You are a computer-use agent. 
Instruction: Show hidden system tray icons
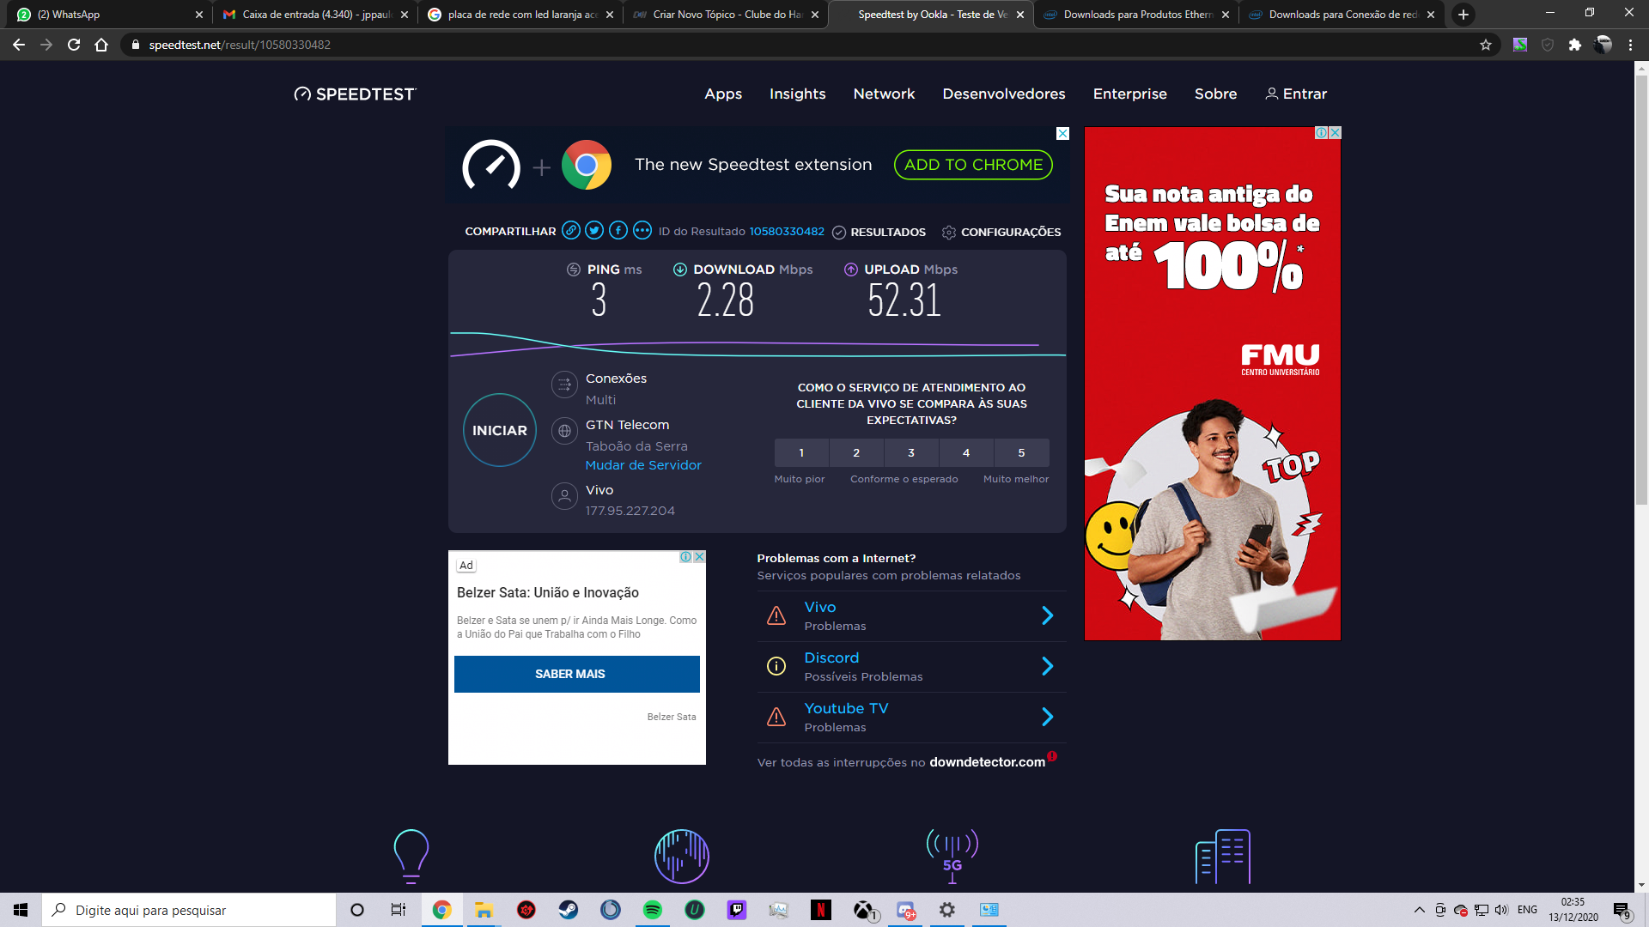[x=1420, y=910]
